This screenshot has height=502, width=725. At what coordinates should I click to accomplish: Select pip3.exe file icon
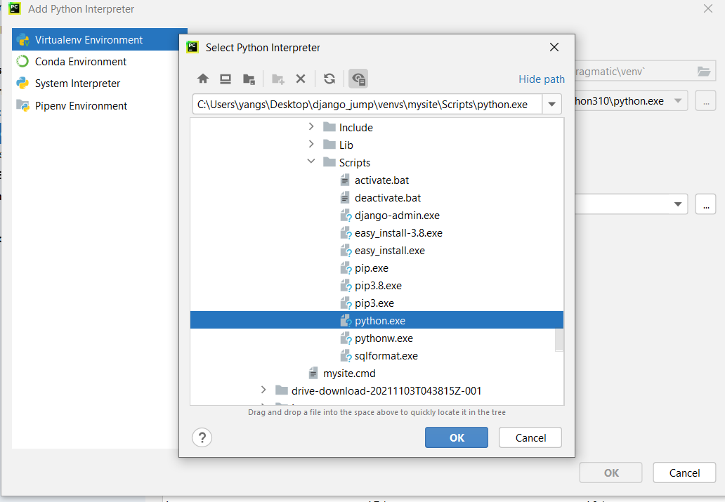(x=346, y=303)
